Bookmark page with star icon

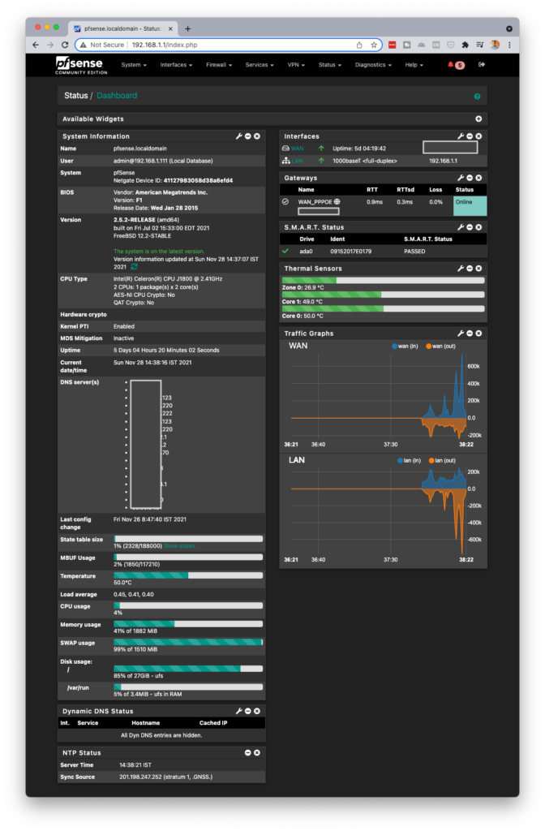tap(374, 45)
